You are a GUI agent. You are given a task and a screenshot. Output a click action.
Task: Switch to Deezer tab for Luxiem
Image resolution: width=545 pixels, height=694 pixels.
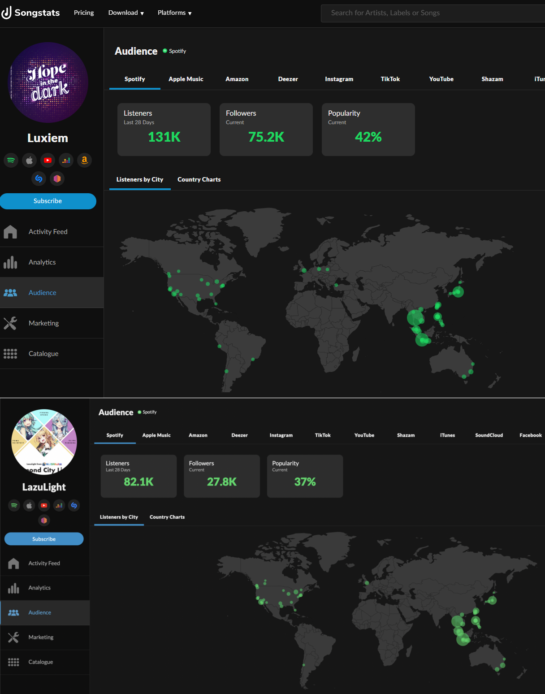pyautogui.click(x=288, y=79)
